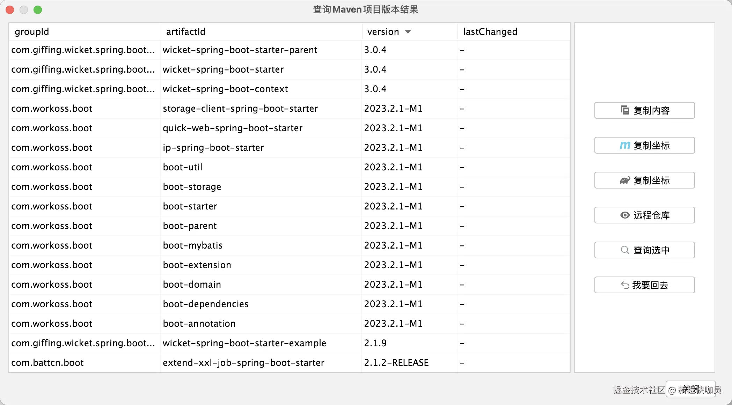Viewport: 732px width, 405px height.
Task: Select the wicket-spring-boot-starter-parent row
Action: point(240,50)
